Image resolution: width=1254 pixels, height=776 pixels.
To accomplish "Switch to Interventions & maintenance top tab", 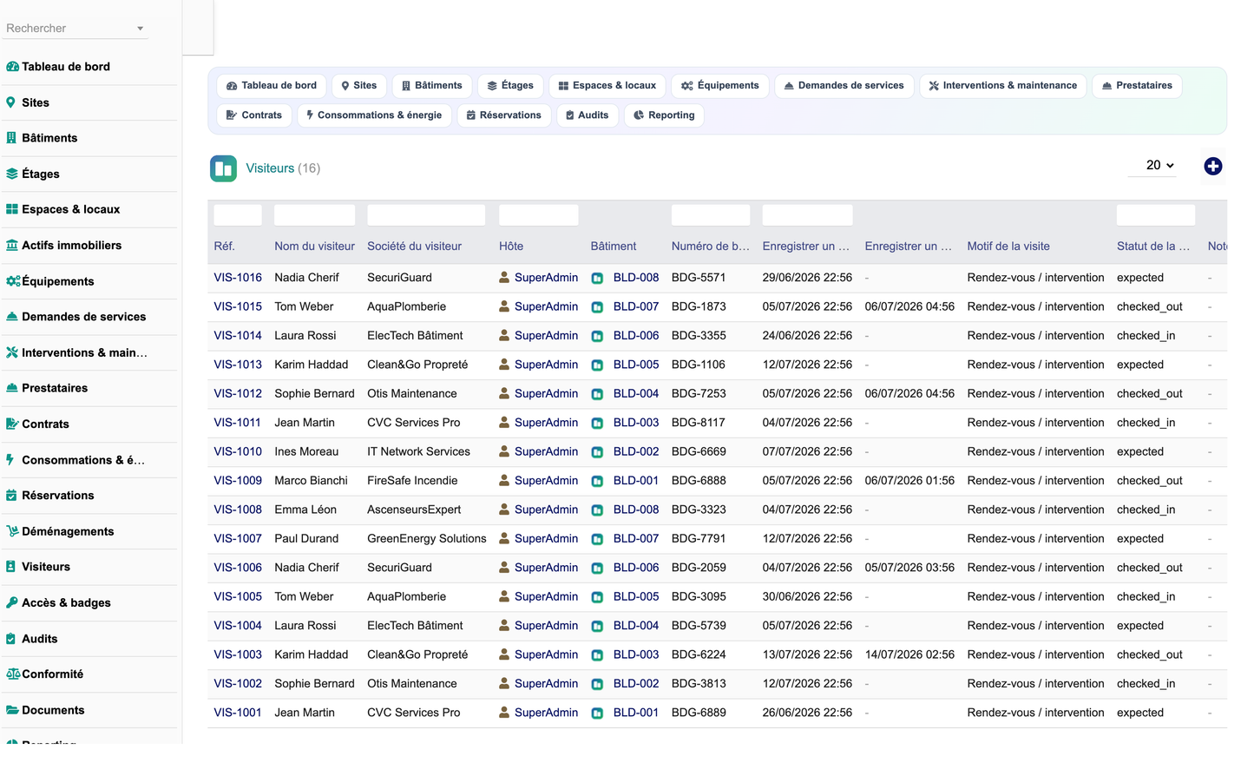I will (1002, 86).
